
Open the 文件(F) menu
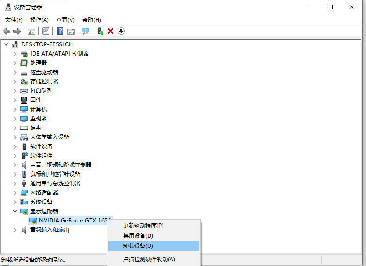click(14, 20)
